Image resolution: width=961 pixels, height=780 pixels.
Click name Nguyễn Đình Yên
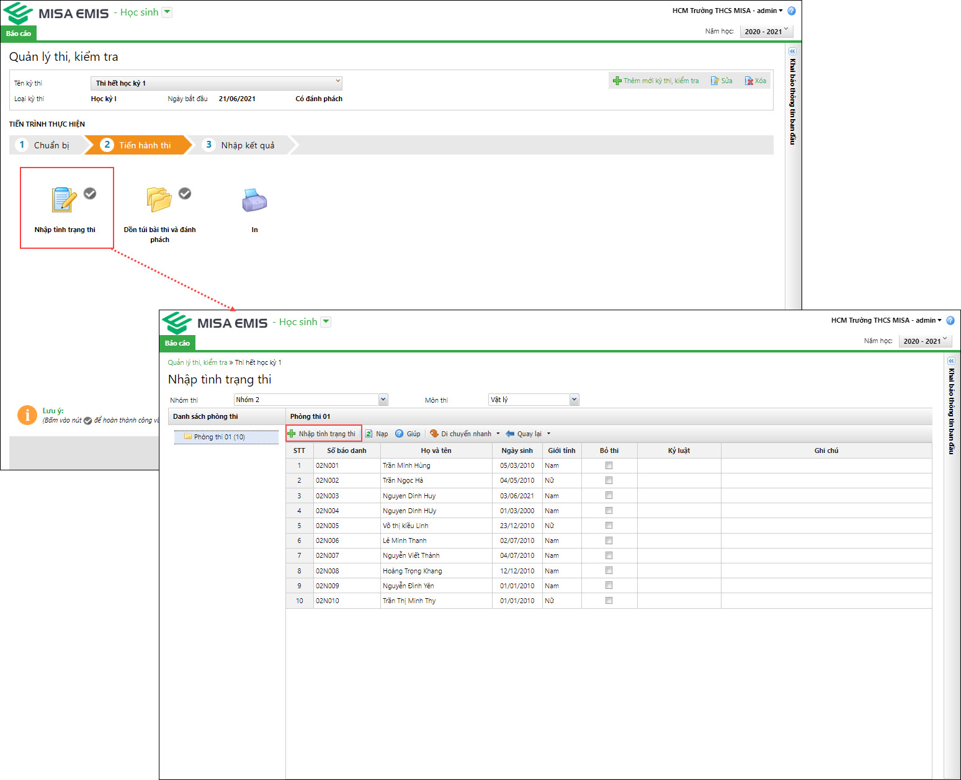(x=408, y=586)
